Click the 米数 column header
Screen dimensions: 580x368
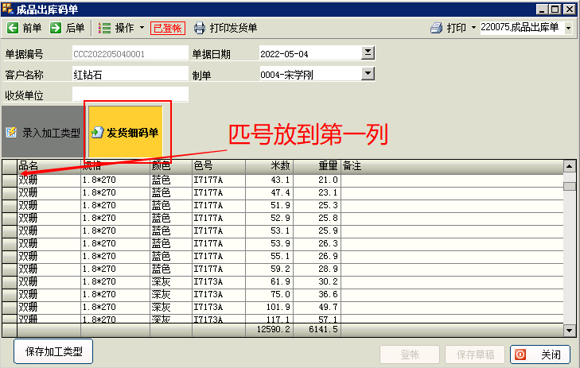269,166
